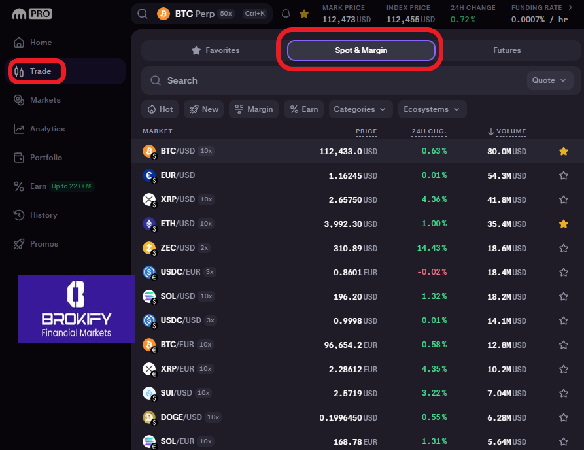This screenshot has width=584, height=450.
Task: Apply the Margin filter chip
Action: point(254,109)
